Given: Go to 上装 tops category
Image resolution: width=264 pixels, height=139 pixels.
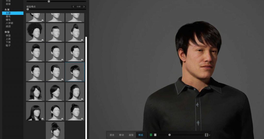Looking at the screenshot, I should [x=8, y=39].
